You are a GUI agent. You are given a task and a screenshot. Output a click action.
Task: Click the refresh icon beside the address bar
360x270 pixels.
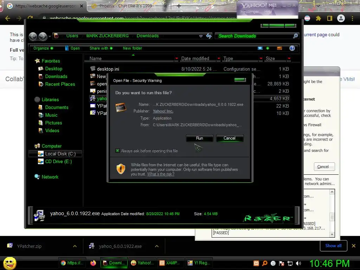click(x=209, y=36)
